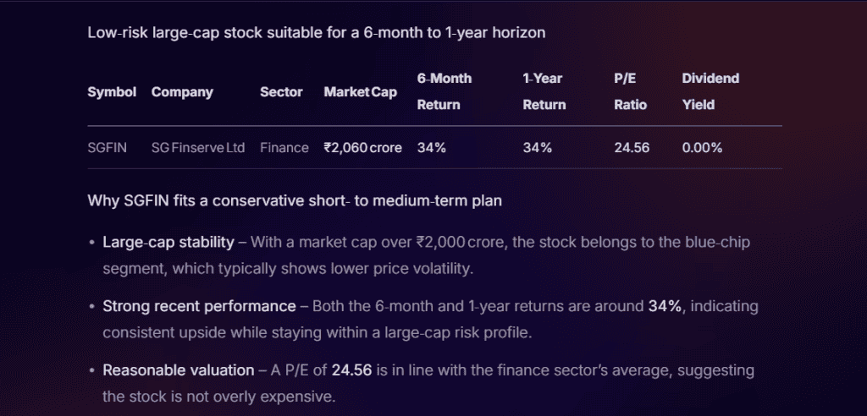The width and height of the screenshot is (867, 416).
Task: Select the ₹2,060 crore market cap value
Action: (x=362, y=148)
